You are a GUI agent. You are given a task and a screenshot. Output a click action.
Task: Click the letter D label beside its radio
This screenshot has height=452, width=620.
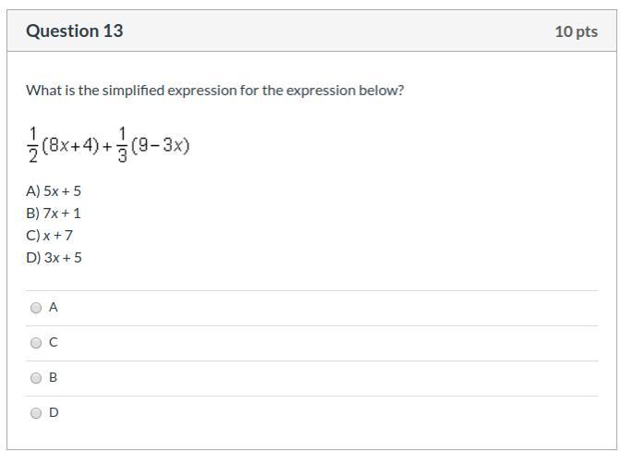[x=54, y=412]
